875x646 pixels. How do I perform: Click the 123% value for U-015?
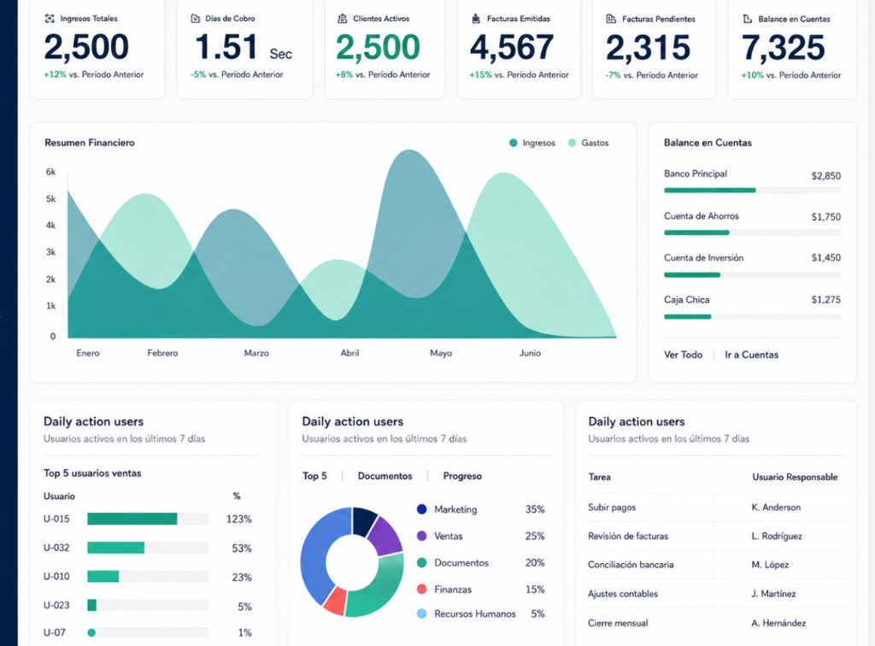pos(239,520)
